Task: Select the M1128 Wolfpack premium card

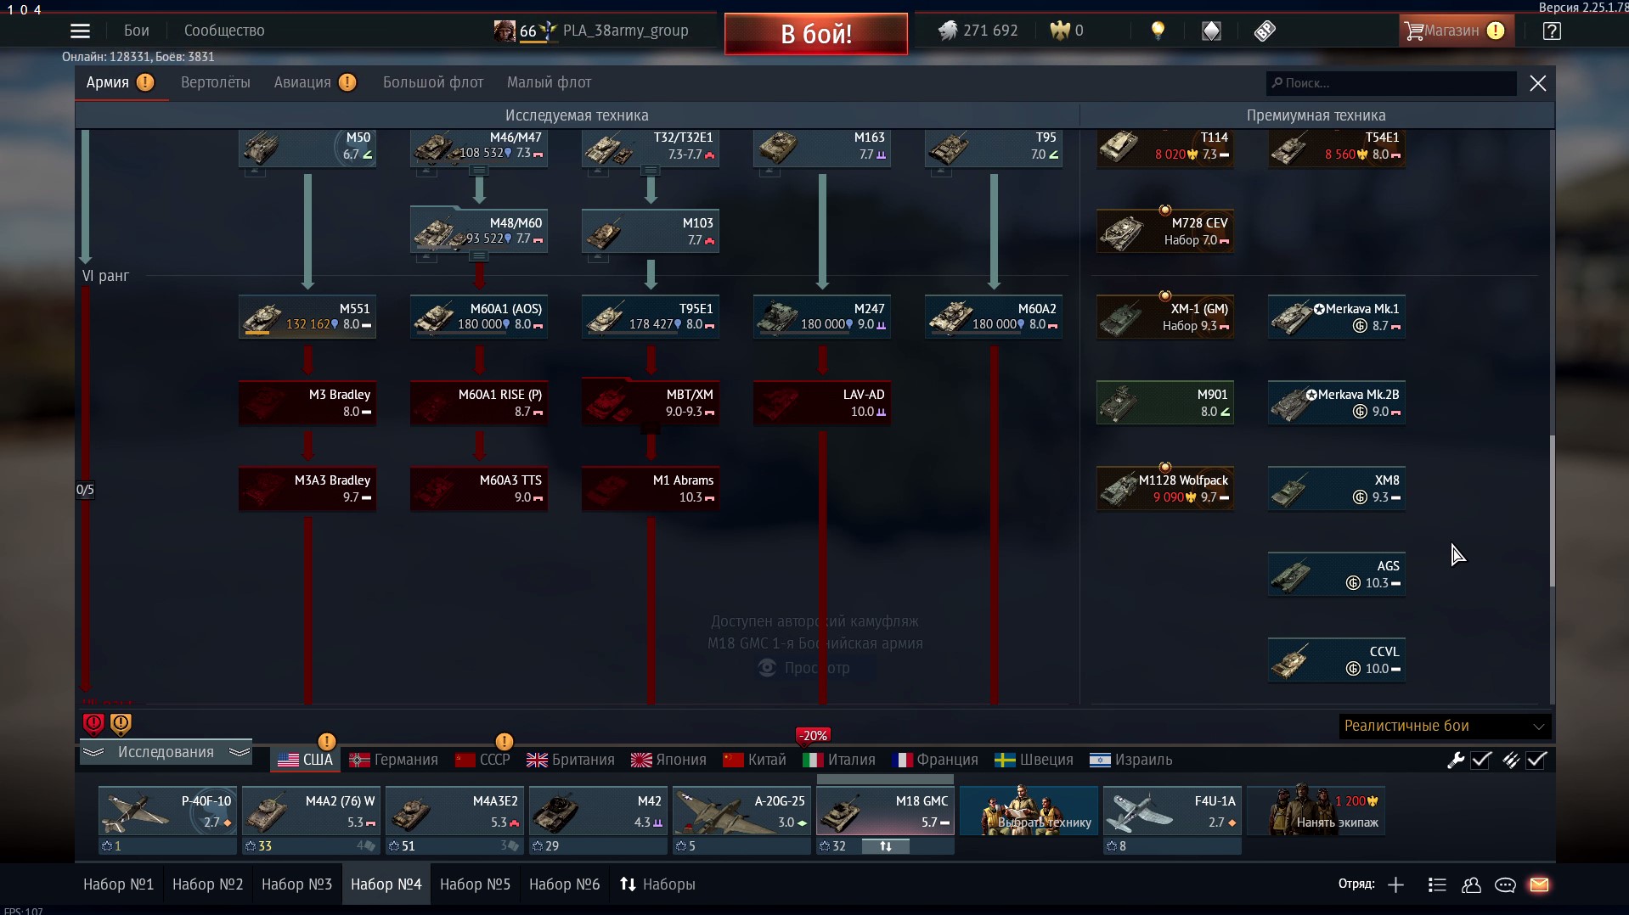Action: tap(1165, 489)
